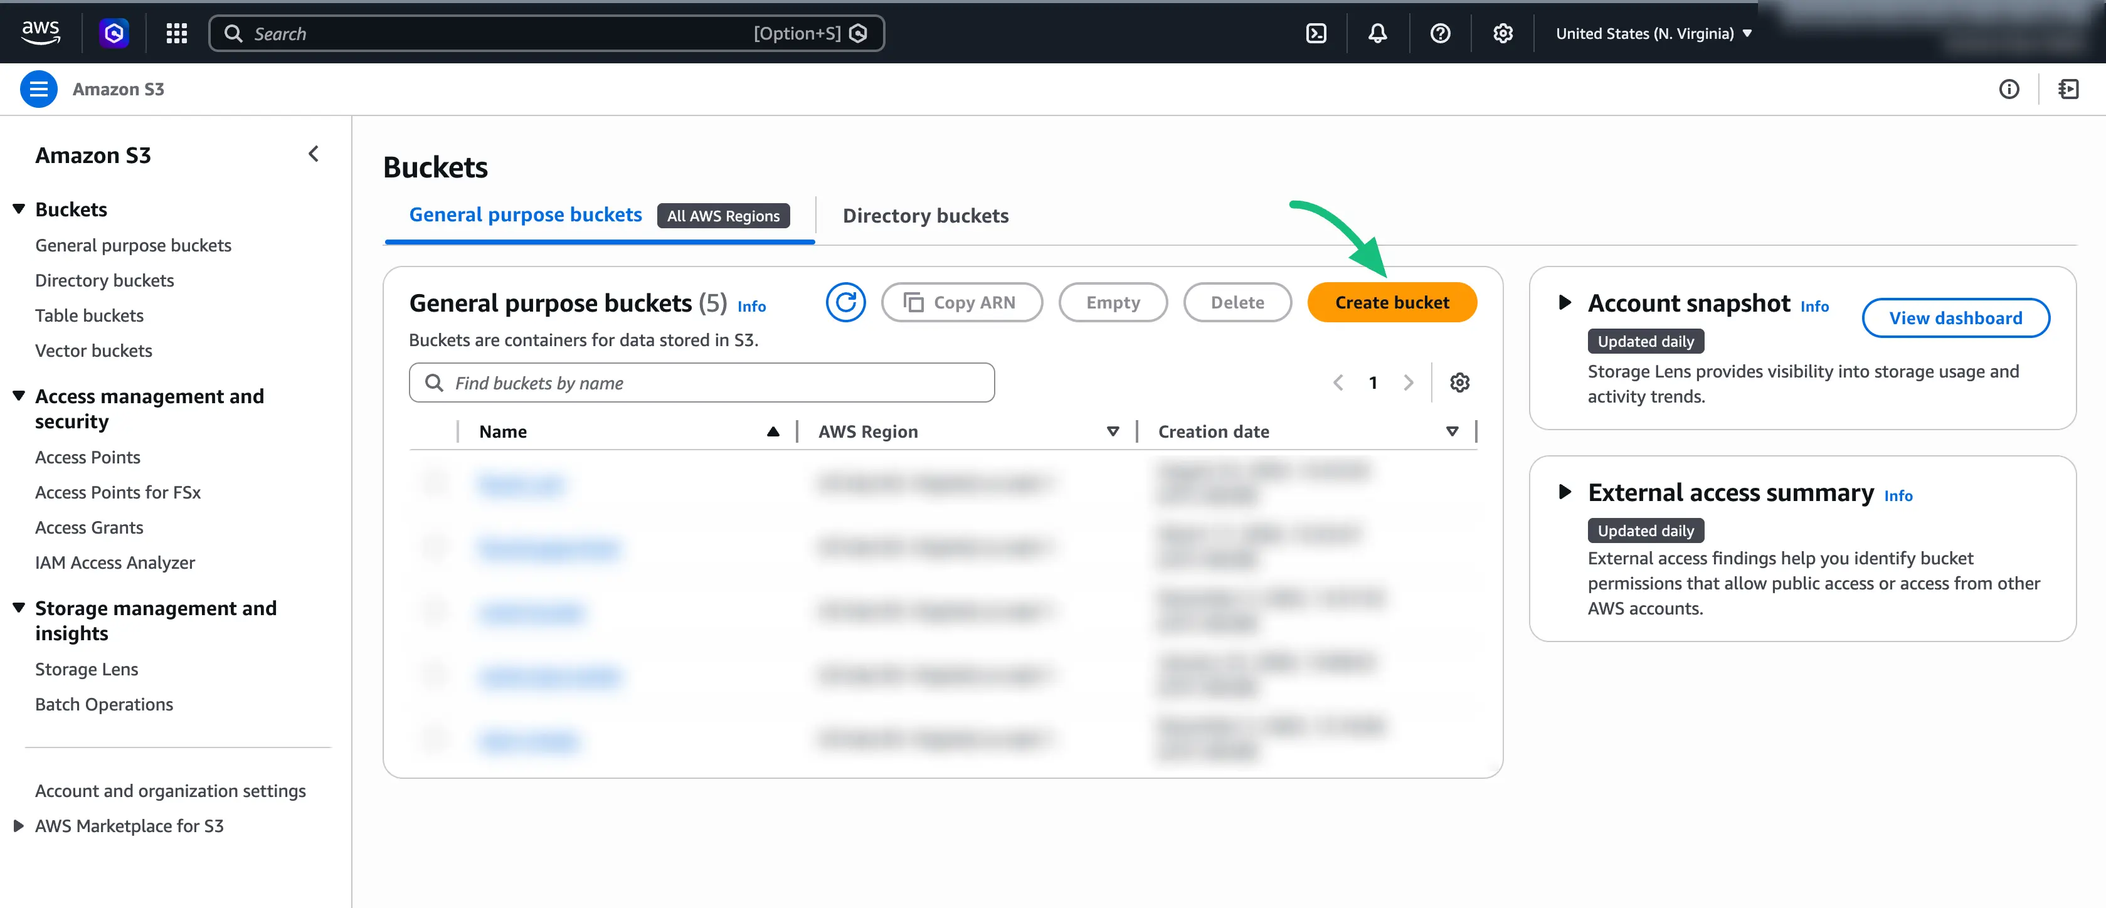Click the info icon near the top right
The height and width of the screenshot is (908, 2106).
pos(2010,89)
